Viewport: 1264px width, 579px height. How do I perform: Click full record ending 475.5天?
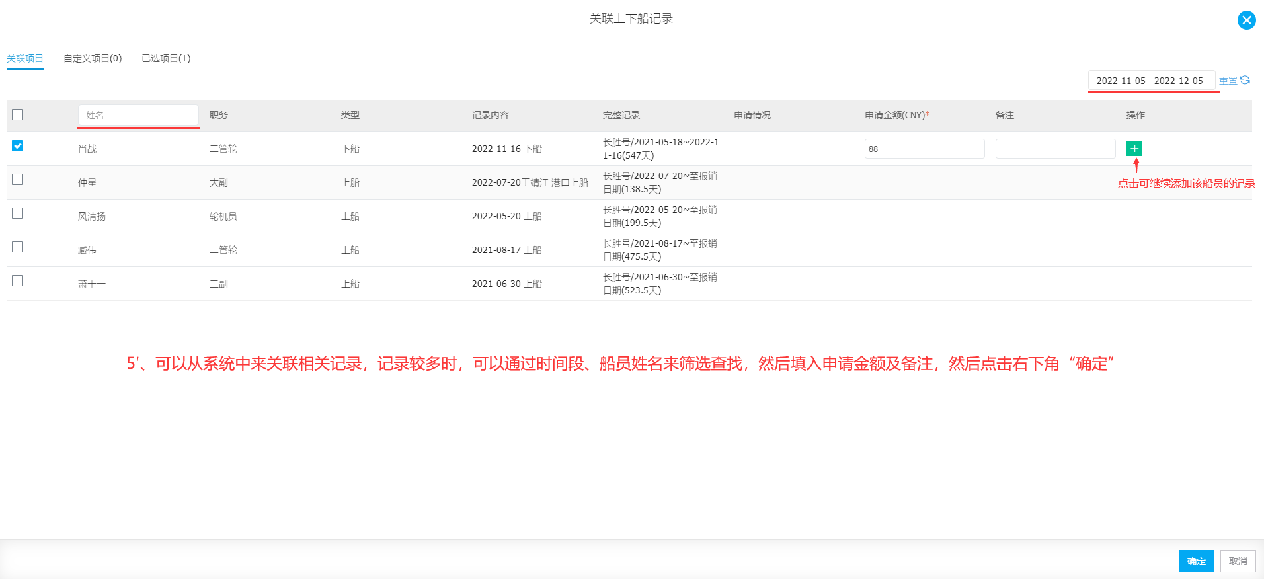tap(660, 250)
